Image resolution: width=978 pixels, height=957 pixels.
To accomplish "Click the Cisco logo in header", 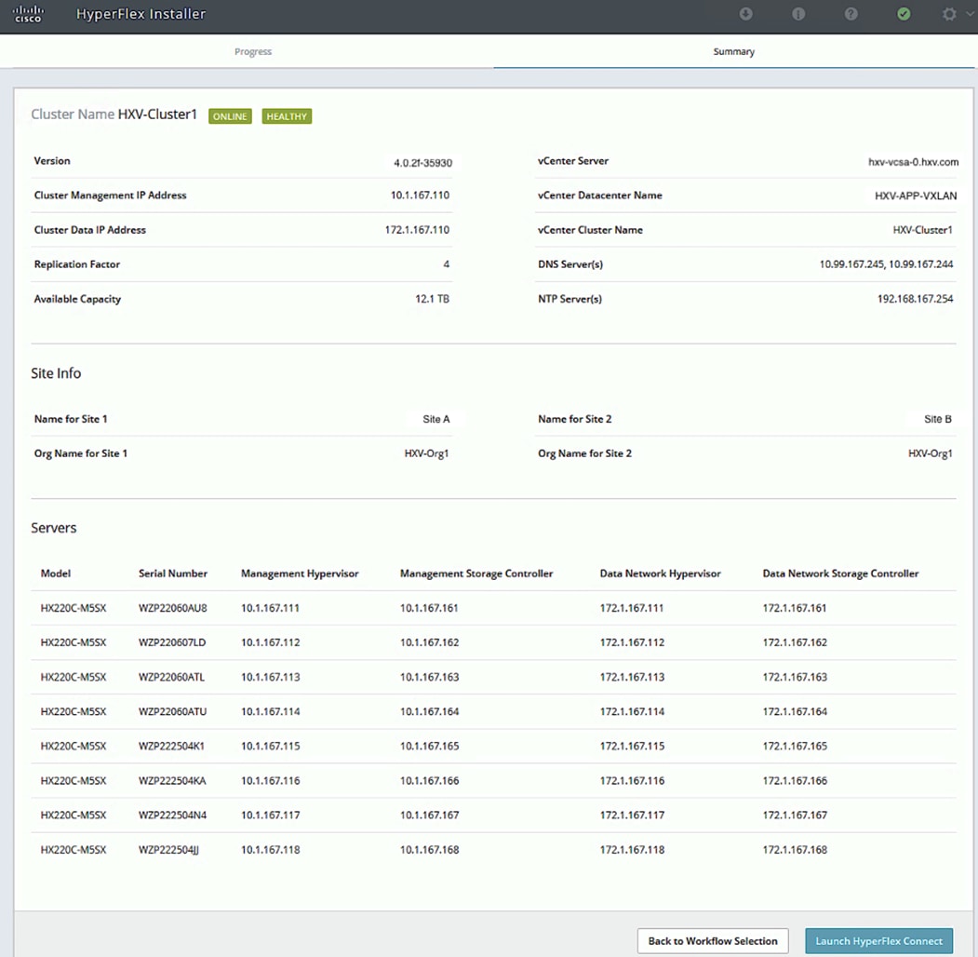I will [29, 14].
